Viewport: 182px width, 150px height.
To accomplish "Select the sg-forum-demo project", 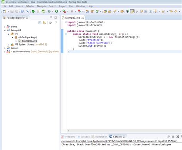I will click(22, 52).
